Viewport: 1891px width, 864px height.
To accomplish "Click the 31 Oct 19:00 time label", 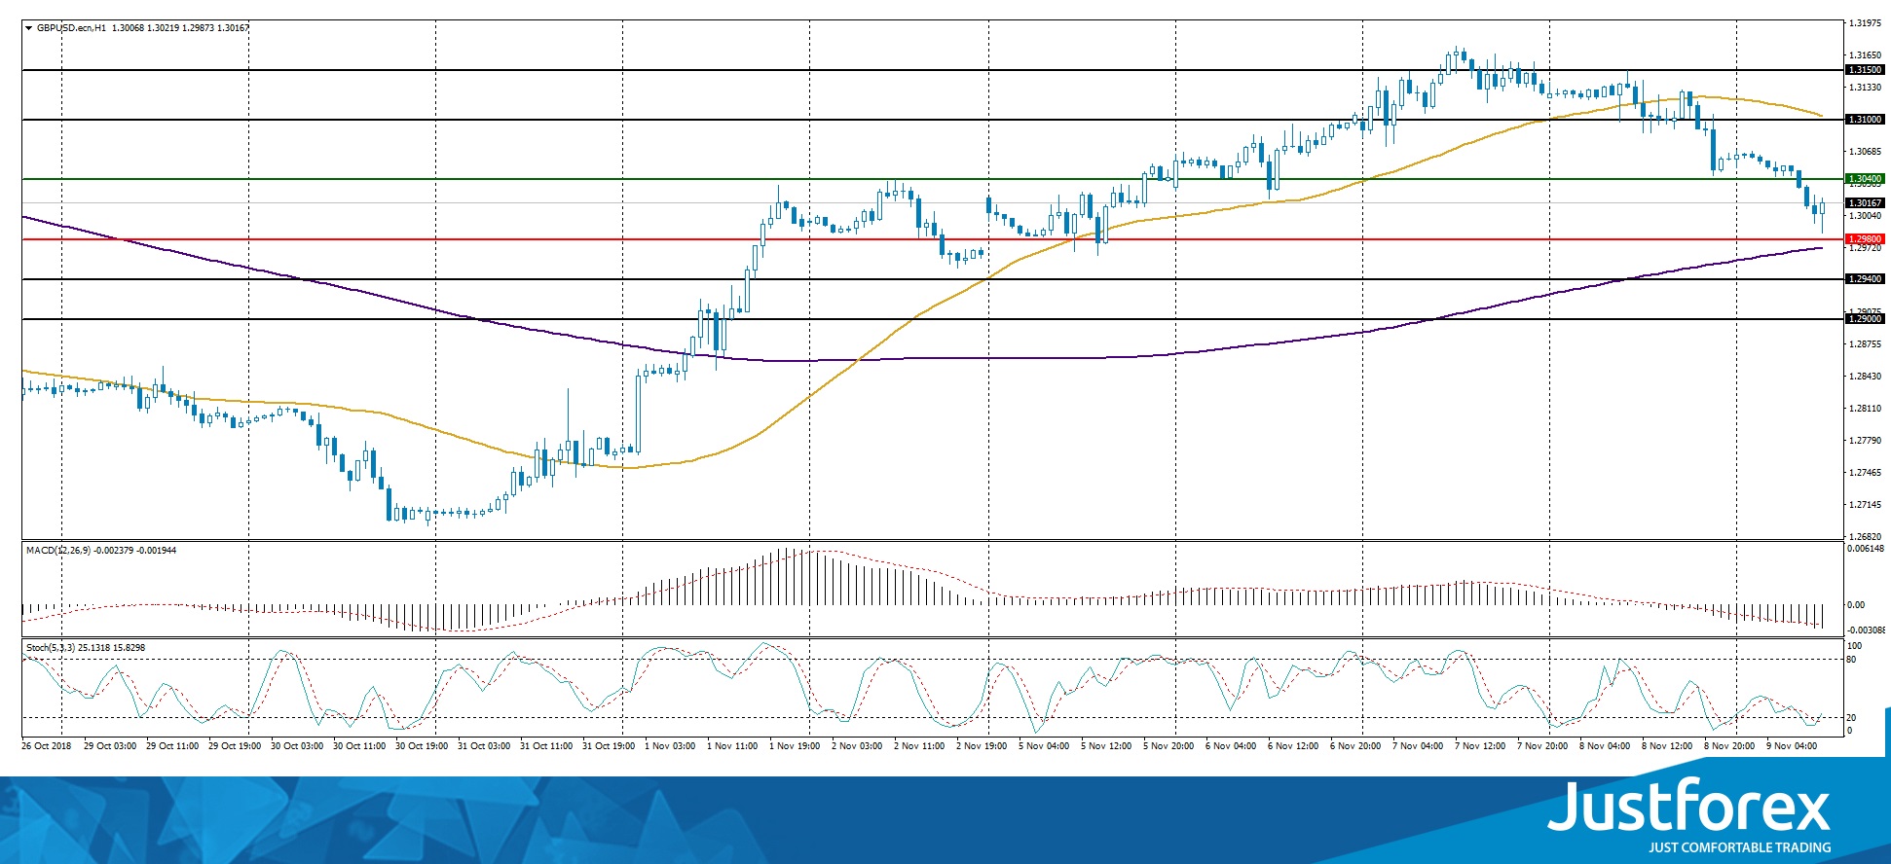I will [x=609, y=746].
